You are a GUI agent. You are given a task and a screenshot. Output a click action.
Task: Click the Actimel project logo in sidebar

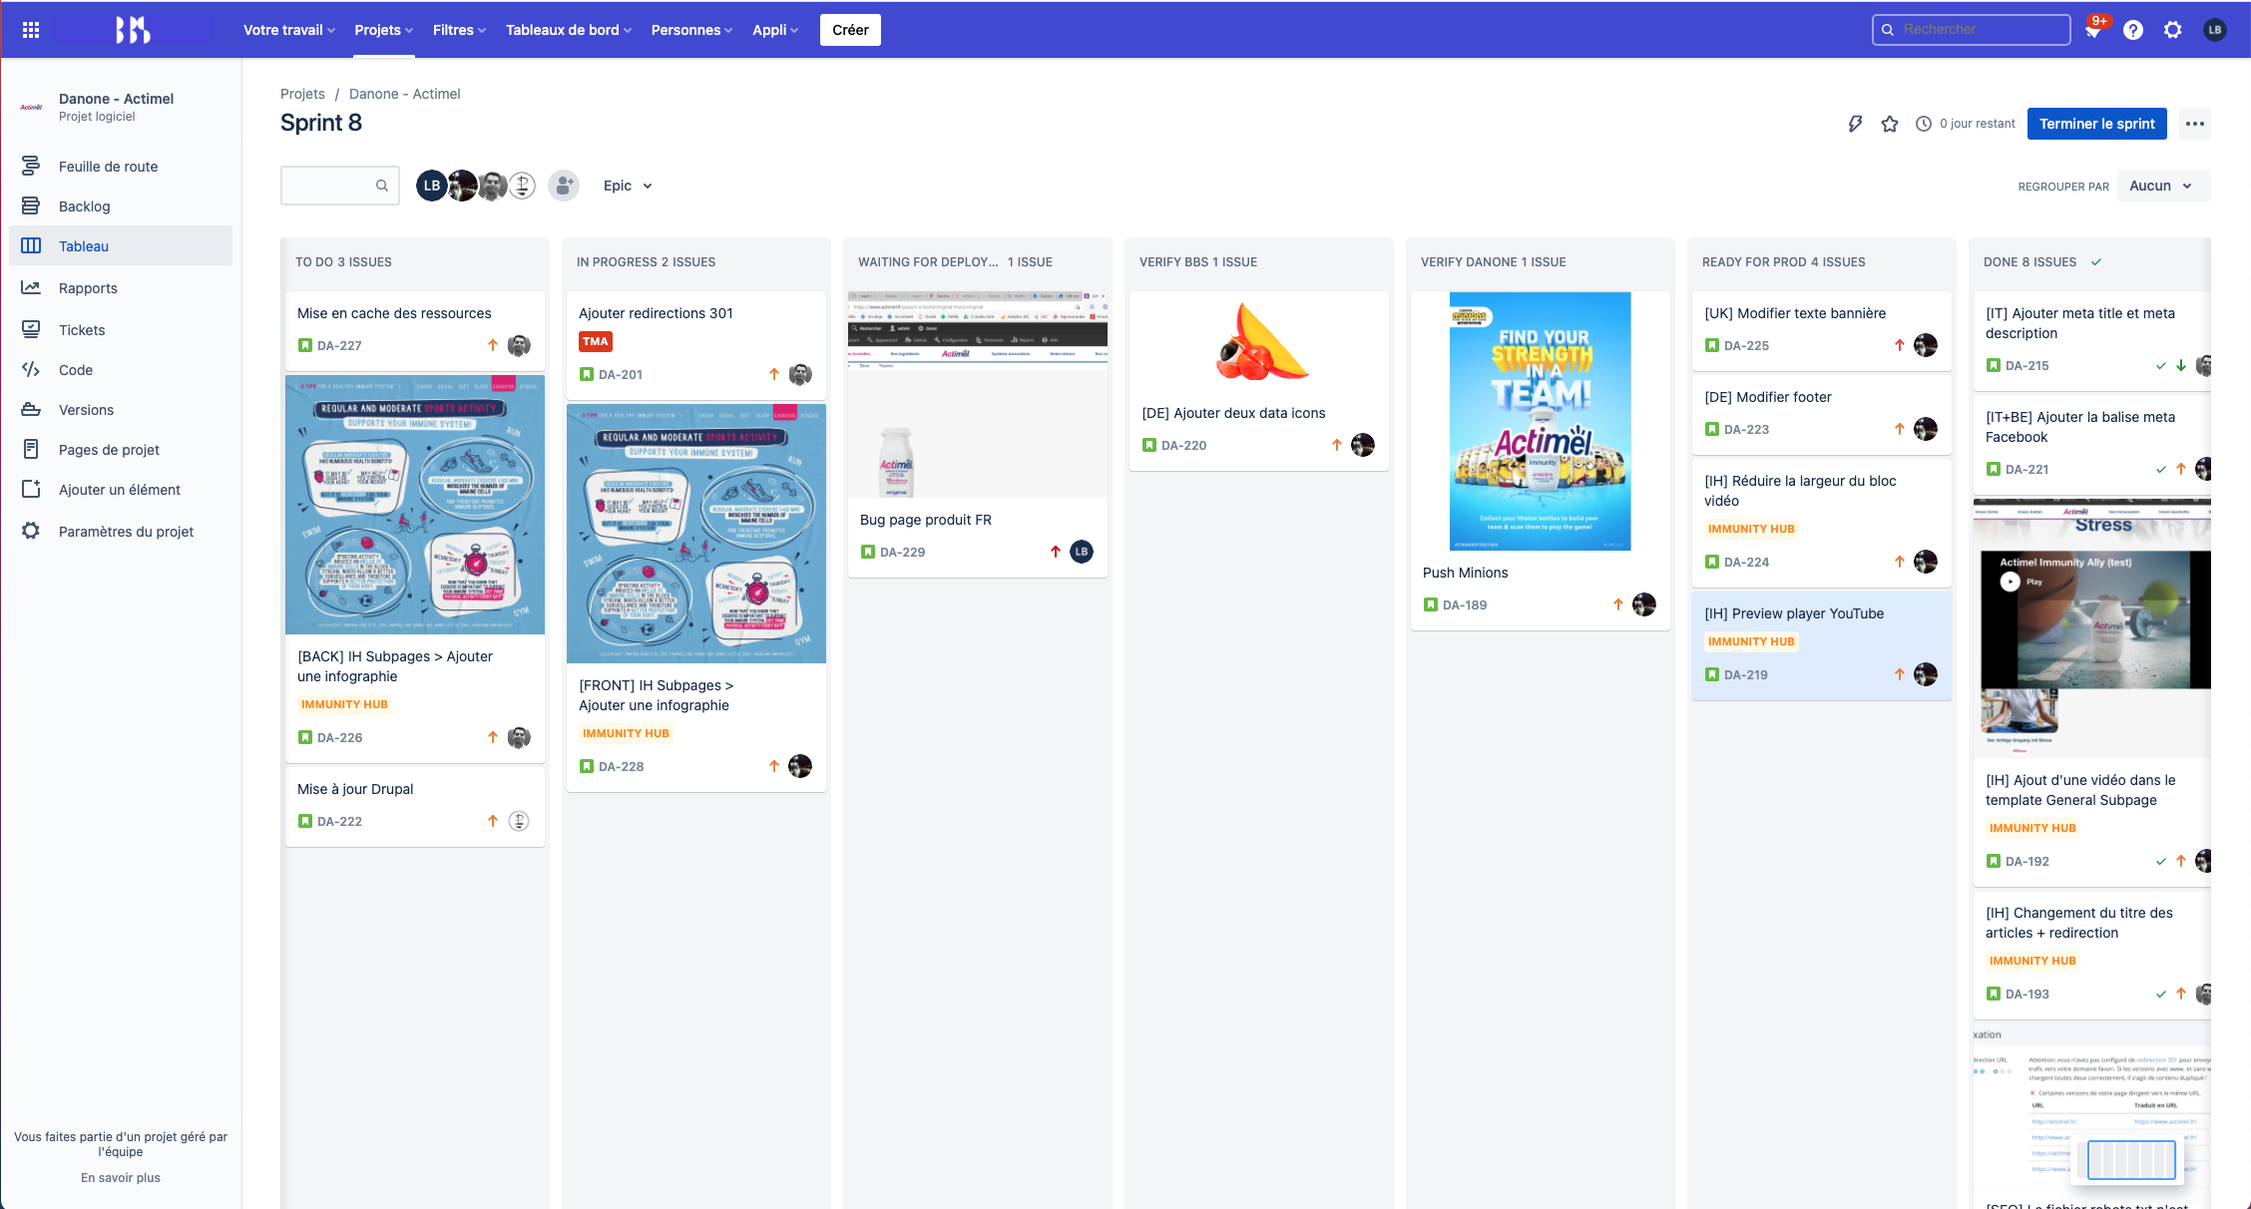coord(31,107)
